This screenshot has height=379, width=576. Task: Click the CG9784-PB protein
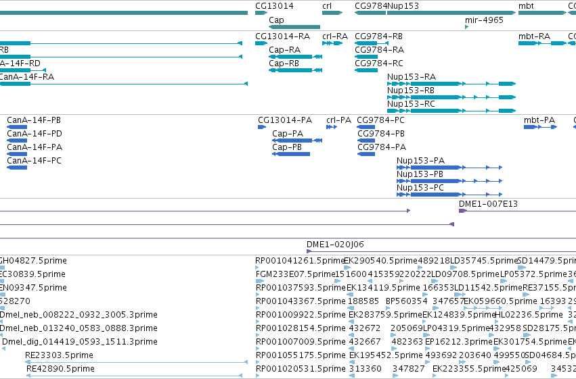[x=366, y=141]
